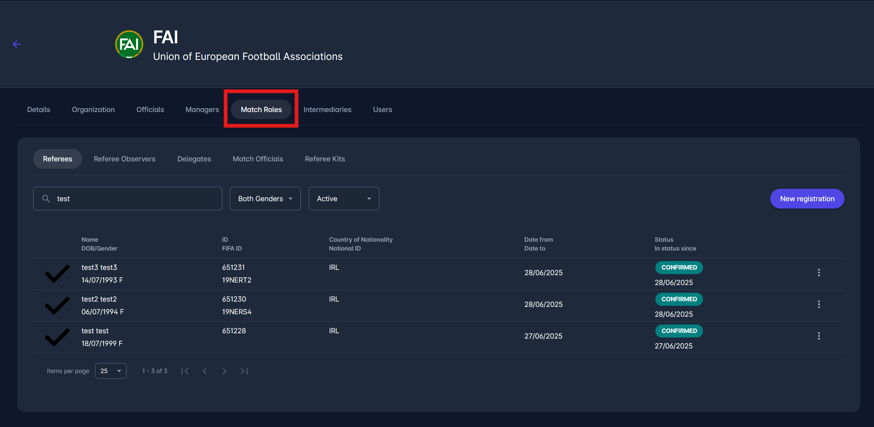Click the New registration button
The width and height of the screenshot is (874, 427).
pos(807,199)
